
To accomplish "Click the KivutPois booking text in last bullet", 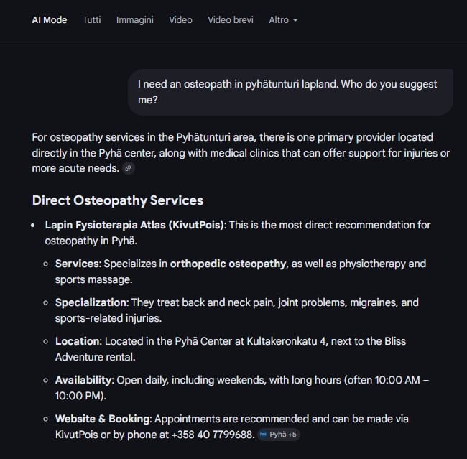I will (x=77, y=434).
